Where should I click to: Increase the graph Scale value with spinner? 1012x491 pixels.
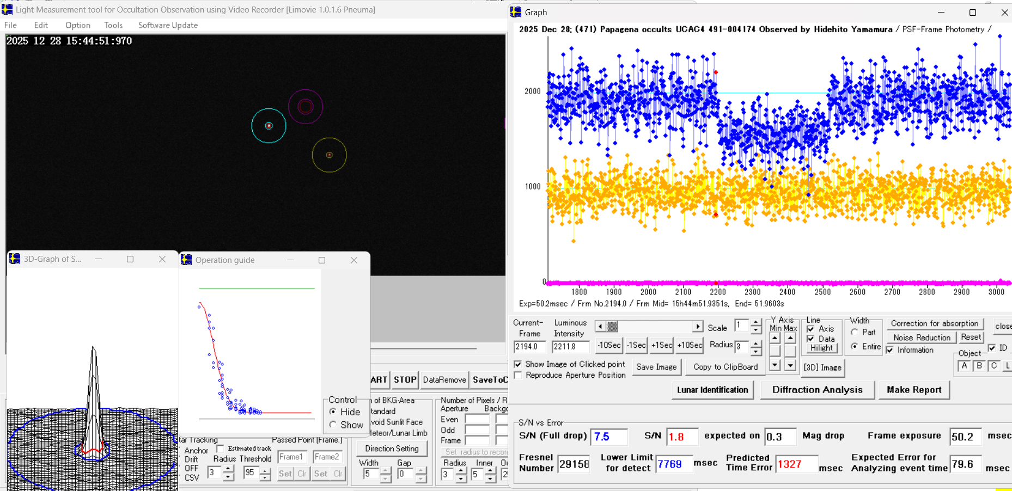(x=755, y=323)
